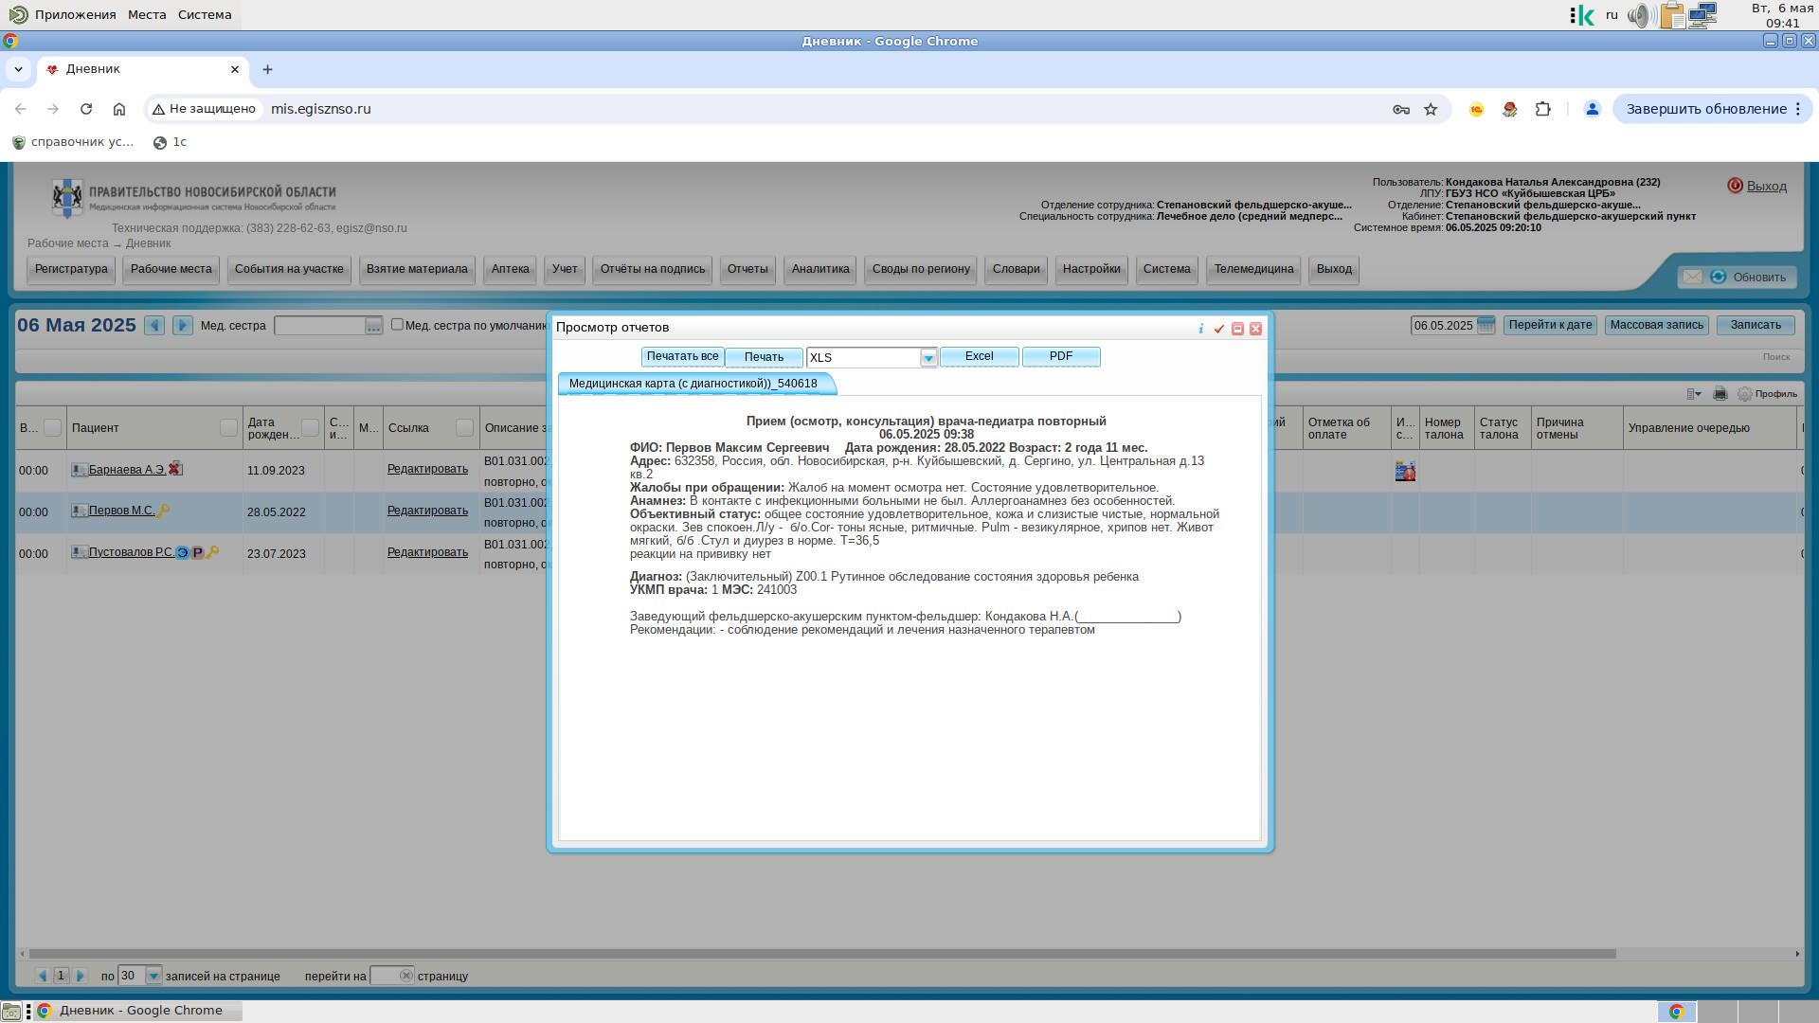Click the PDF export button

click(1061, 357)
